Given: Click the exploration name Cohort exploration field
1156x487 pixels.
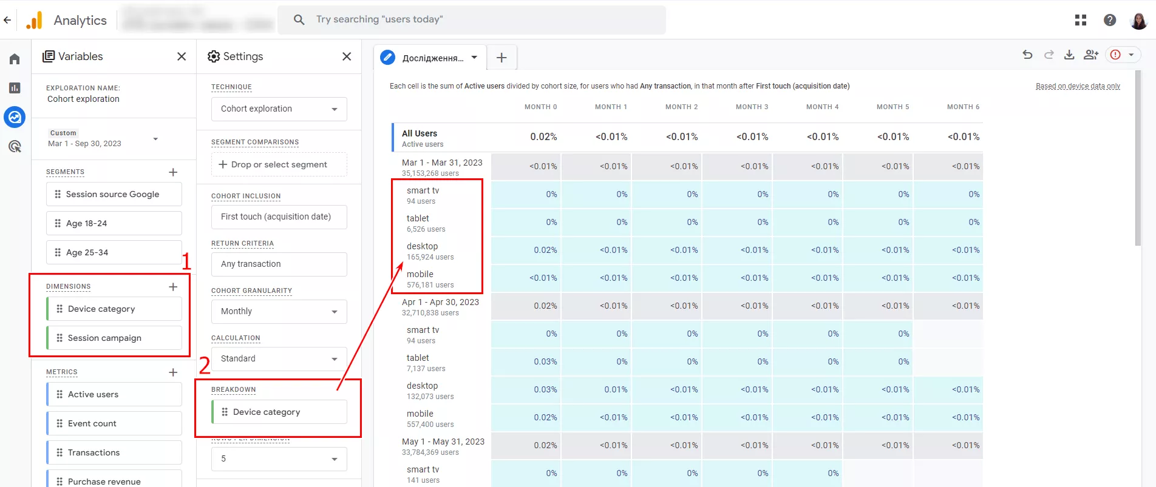Looking at the screenshot, I should [x=83, y=99].
